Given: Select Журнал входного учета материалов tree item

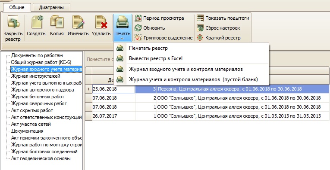Looking at the screenshot, I should (x=46, y=69).
